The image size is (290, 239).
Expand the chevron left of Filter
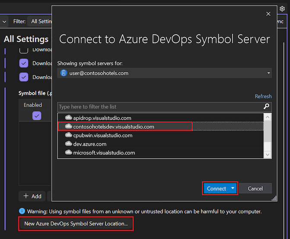click(4, 22)
